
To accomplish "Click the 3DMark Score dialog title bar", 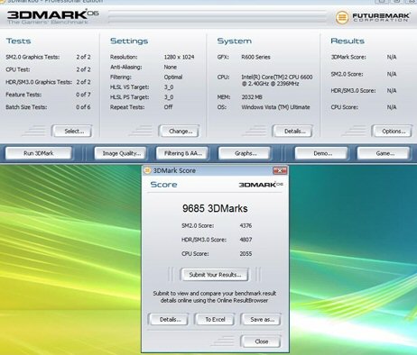I will tap(215, 170).
